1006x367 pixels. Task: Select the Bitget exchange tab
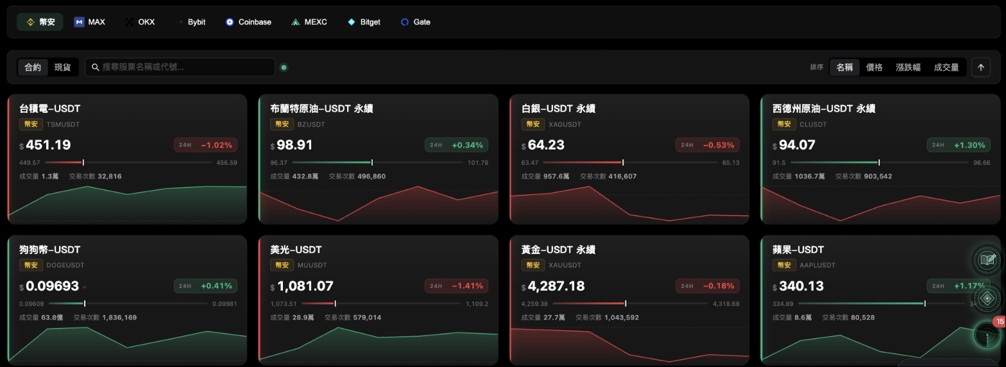pyautogui.click(x=364, y=22)
